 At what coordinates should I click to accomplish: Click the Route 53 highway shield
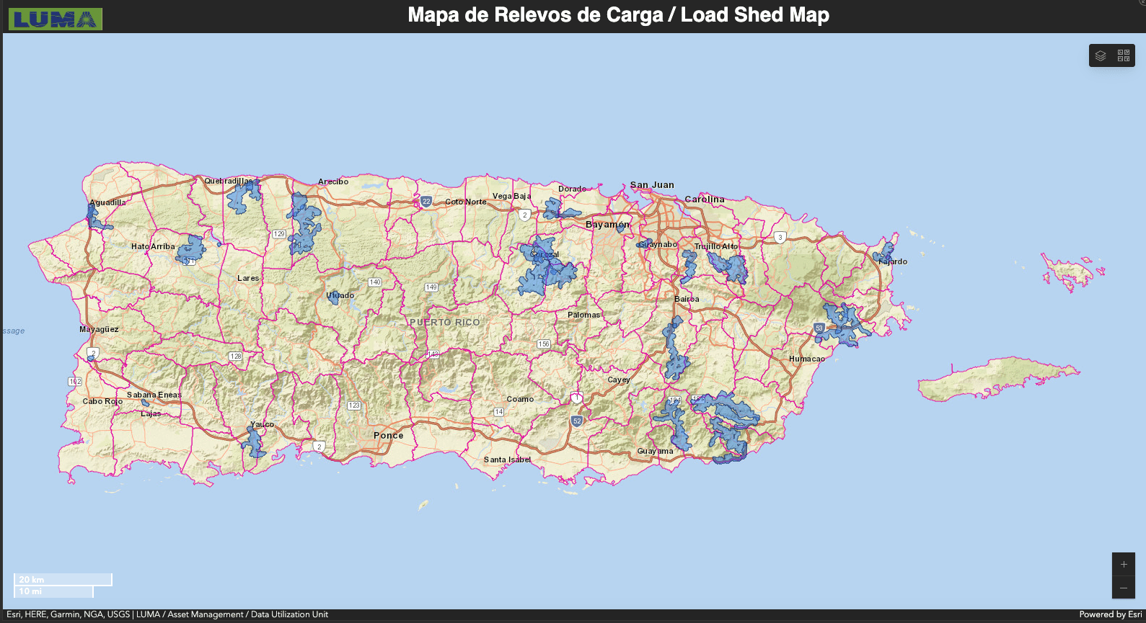pos(819,328)
